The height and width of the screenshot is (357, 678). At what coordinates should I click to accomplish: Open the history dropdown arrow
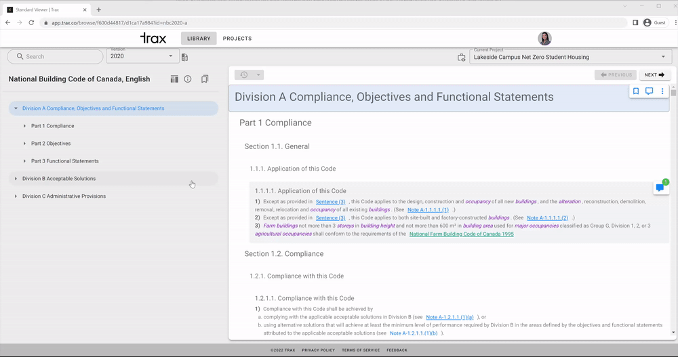(258, 75)
